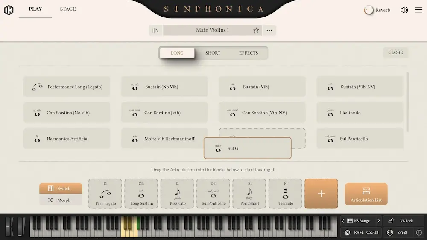Screen dimensions: 427x240
Task: Select the E1 Perf. Short slot
Action: 249,194
